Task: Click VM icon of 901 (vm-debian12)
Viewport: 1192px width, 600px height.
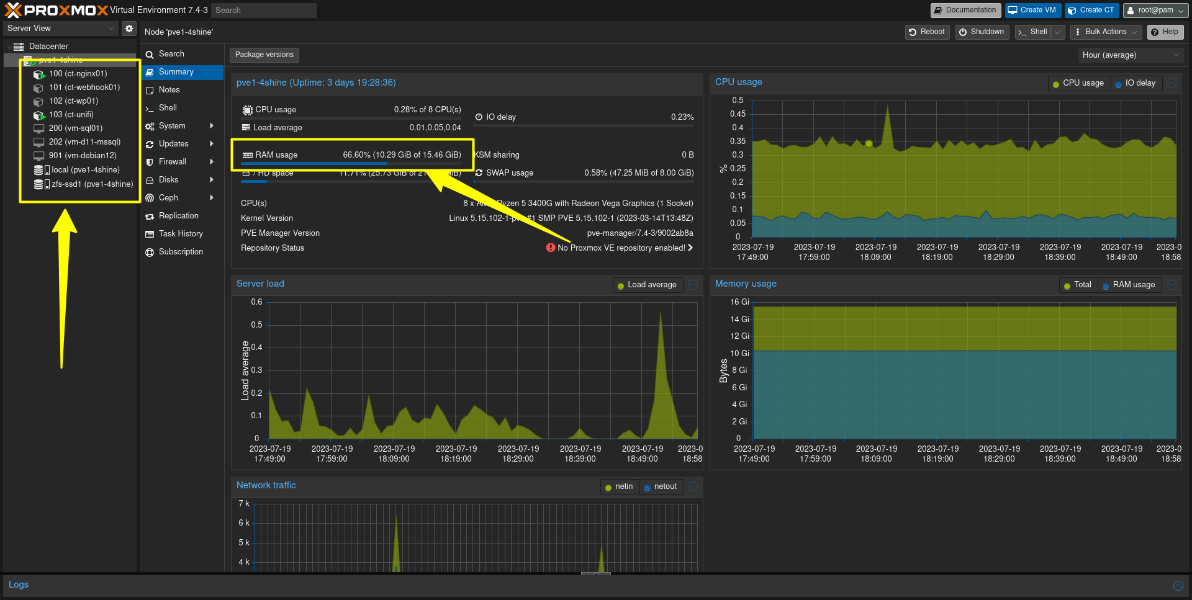Action: (38, 156)
